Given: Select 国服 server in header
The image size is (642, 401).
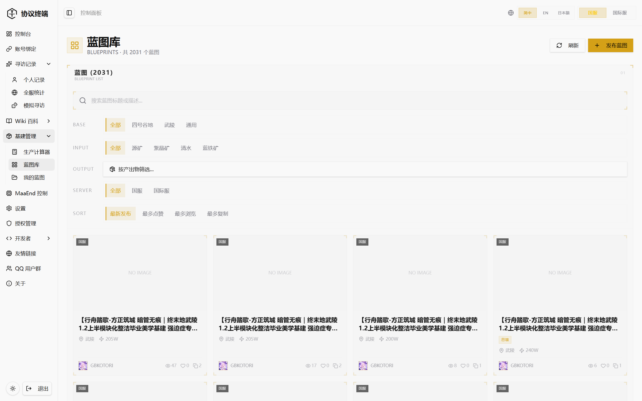Looking at the screenshot, I should 593,13.
